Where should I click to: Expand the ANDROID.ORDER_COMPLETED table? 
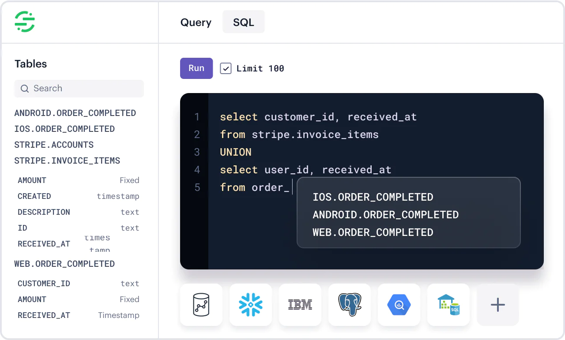[75, 113]
